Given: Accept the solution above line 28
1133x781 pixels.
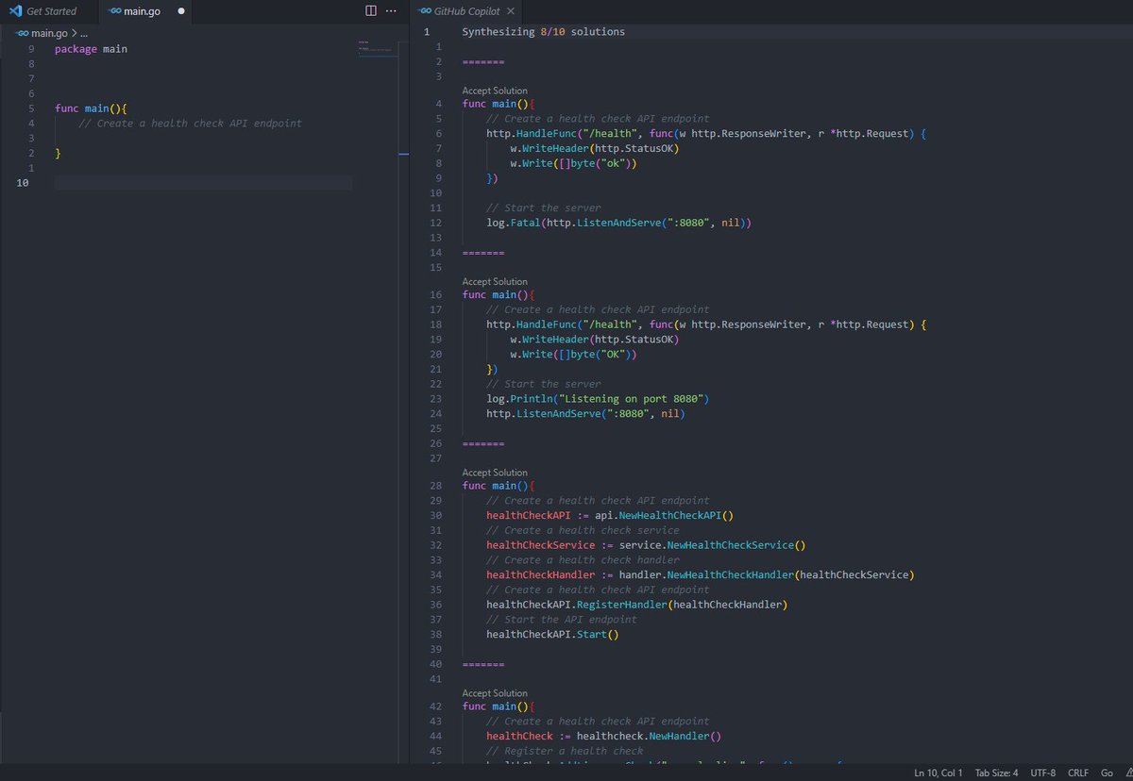Looking at the screenshot, I should 495,473.
